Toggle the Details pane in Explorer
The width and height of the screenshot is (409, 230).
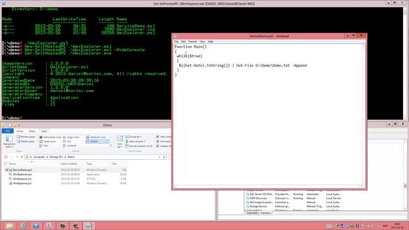26,141
